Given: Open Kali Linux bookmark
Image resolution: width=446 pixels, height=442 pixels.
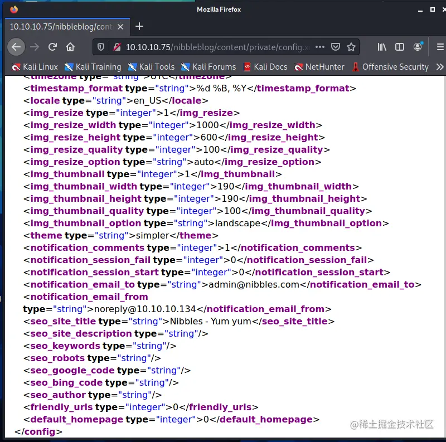Looking at the screenshot, I should [x=35, y=67].
